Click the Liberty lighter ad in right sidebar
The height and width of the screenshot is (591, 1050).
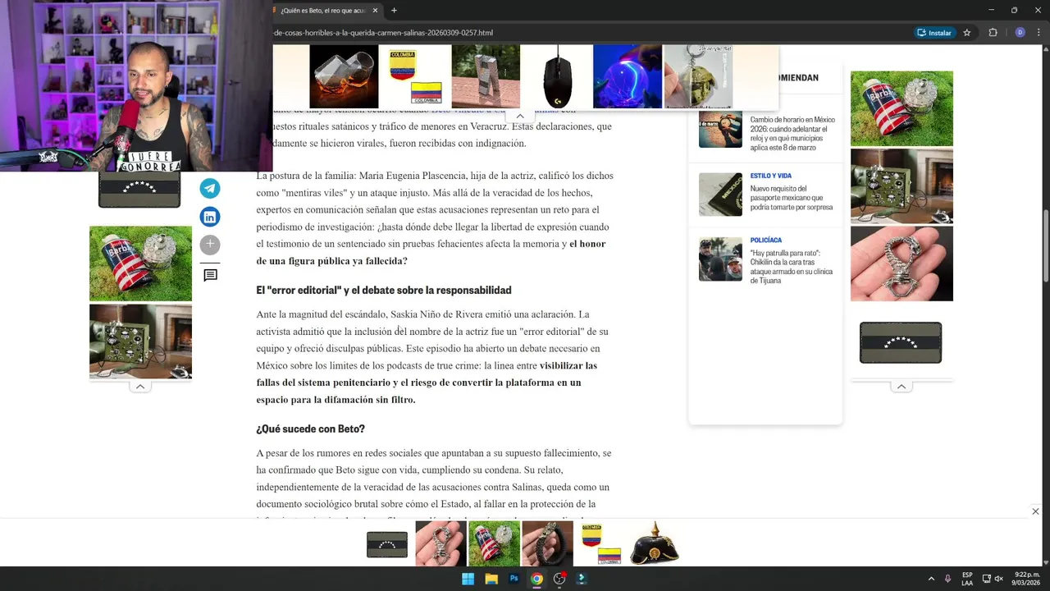pyautogui.click(x=902, y=108)
